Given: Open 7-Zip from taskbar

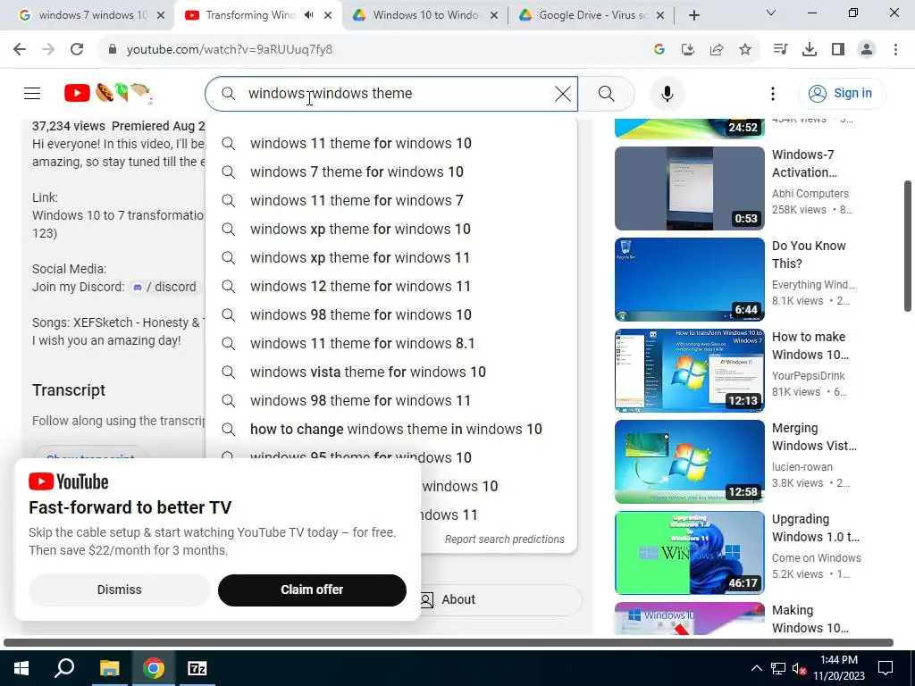Looking at the screenshot, I should pyautogui.click(x=197, y=668).
